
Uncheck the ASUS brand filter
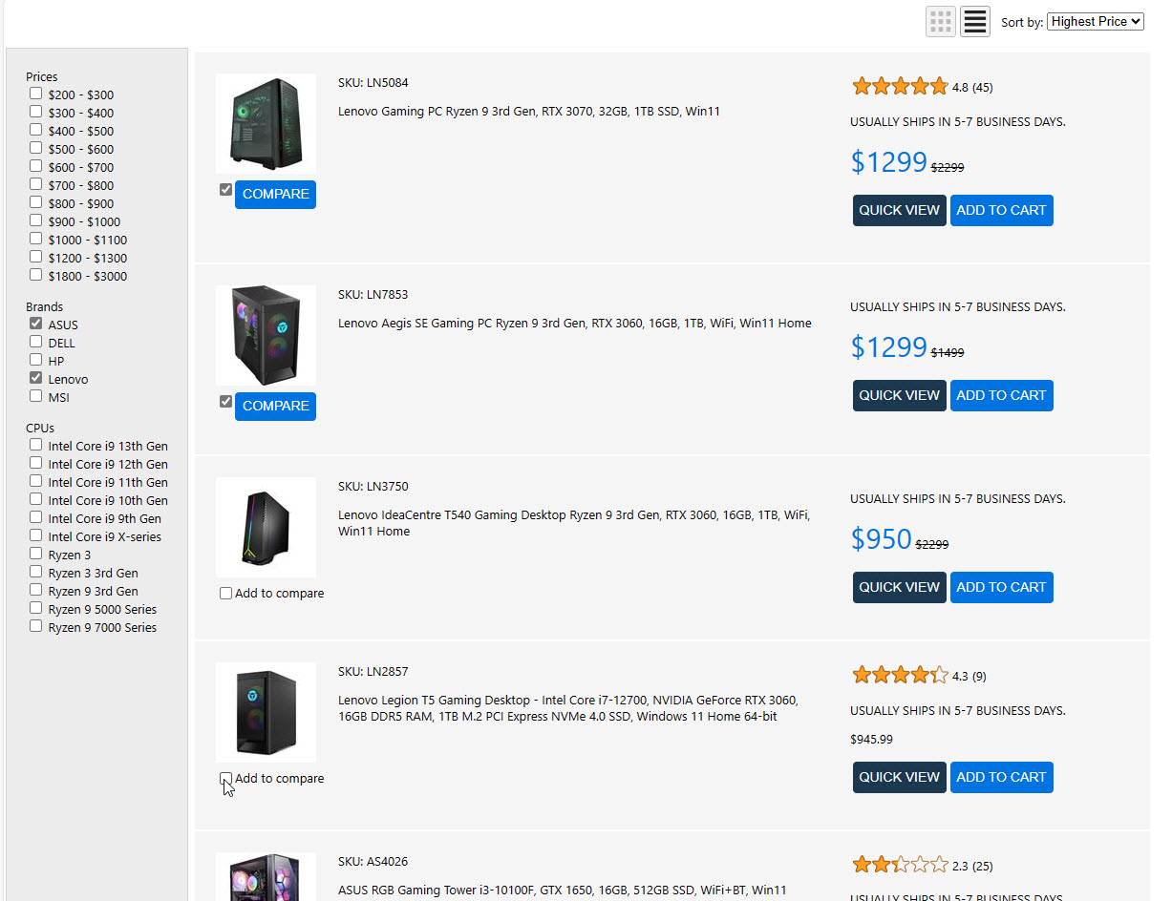(36, 325)
